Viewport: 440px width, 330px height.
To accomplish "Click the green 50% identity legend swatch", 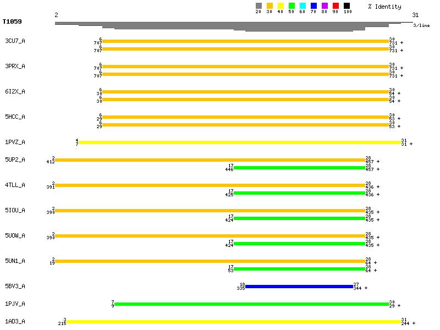I will coord(291,6).
